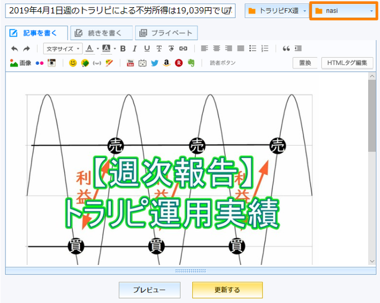The width and height of the screenshot is (380, 303).
Task: Click the プレビュー preview button
Action: click(x=150, y=290)
